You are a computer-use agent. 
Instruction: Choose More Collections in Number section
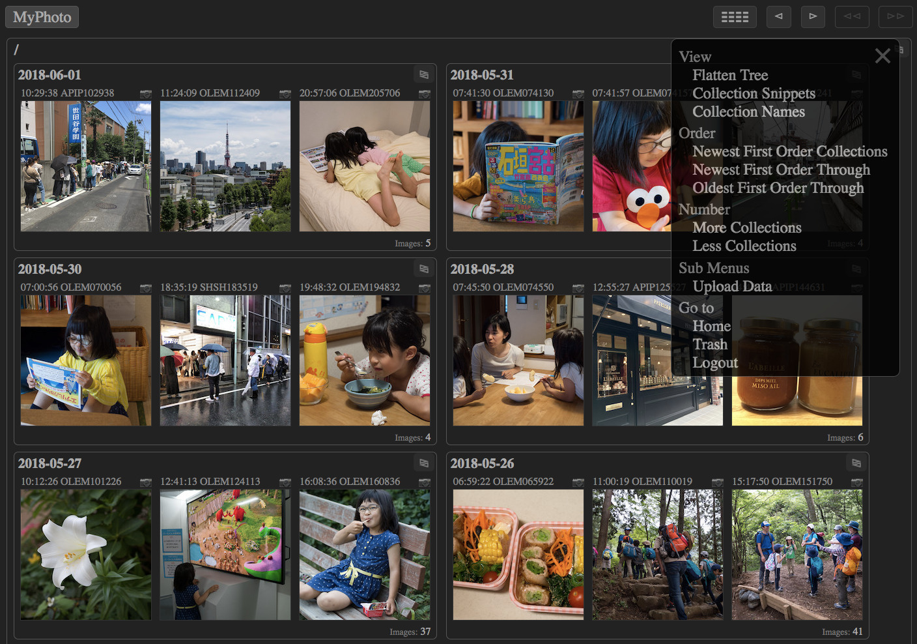pos(746,227)
